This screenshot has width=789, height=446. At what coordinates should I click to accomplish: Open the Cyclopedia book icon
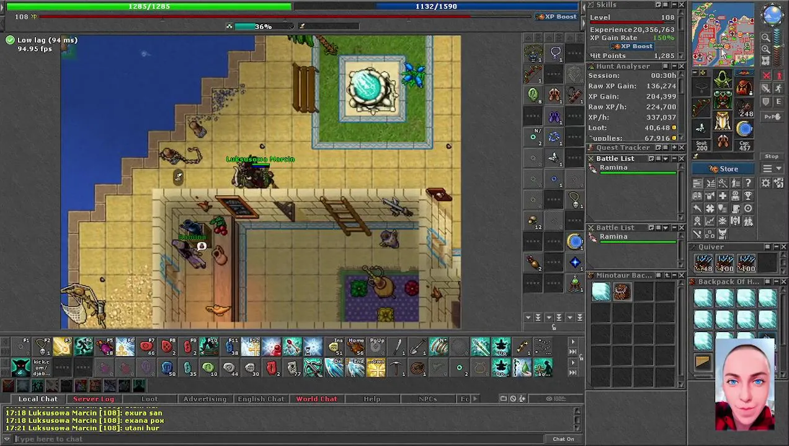coord(697,196)
